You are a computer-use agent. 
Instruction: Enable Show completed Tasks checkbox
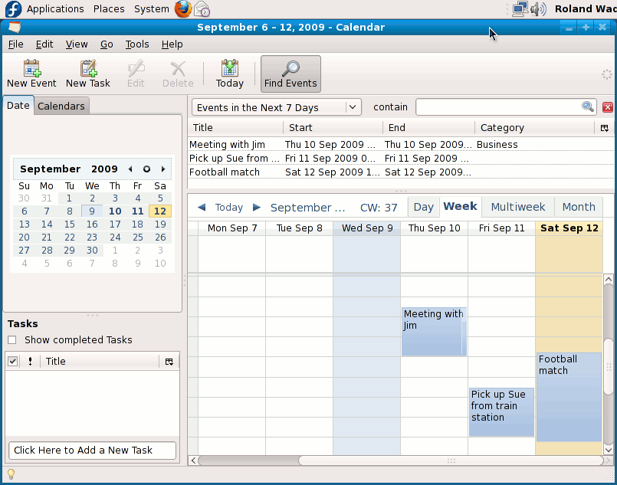12,340
